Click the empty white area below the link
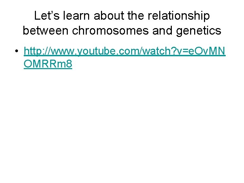 click(122, 129)
